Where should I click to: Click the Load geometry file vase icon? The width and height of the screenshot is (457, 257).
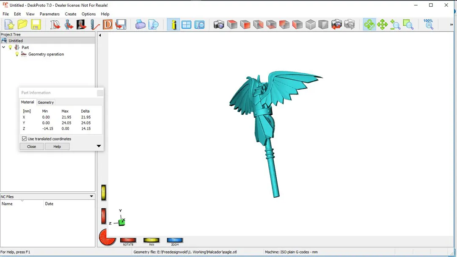coord(69,25)
